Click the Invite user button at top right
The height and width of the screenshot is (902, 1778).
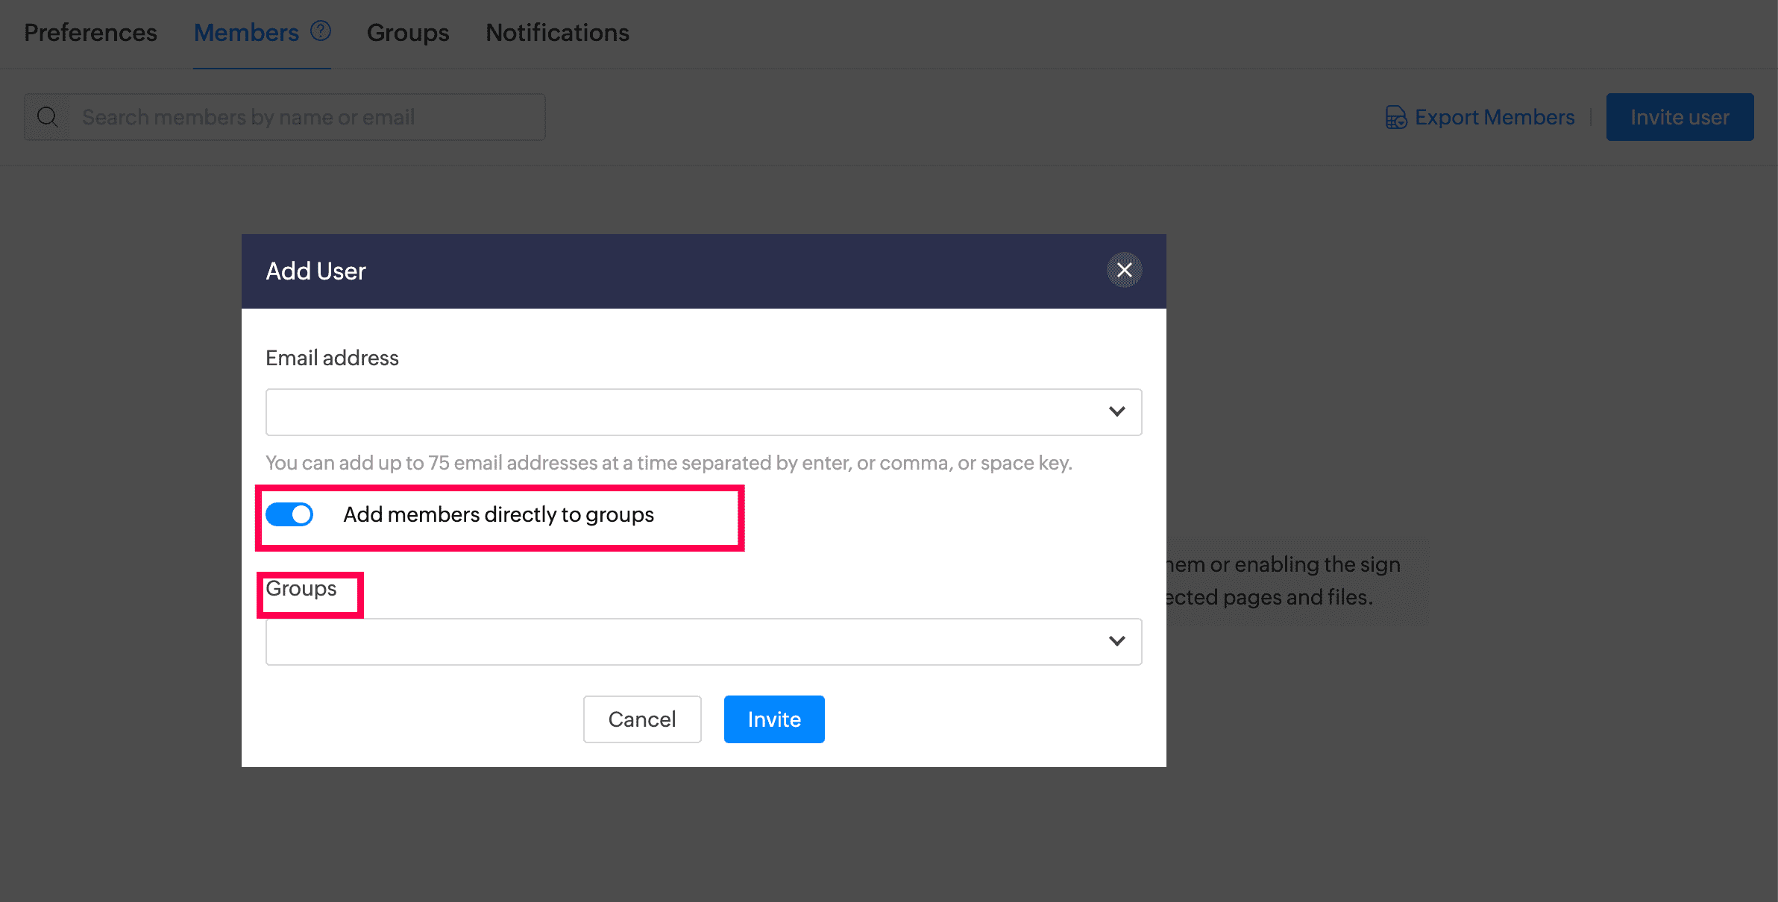pyautogui.click(x=1680, y=117)
